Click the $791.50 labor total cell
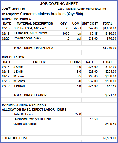The image size is (118, 143). point(108,95)
